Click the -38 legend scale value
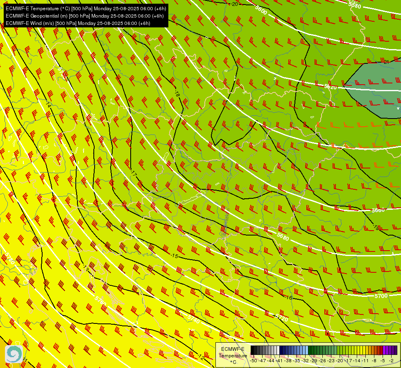The height and width of the screenshot is (368, 401). point(288,361)
